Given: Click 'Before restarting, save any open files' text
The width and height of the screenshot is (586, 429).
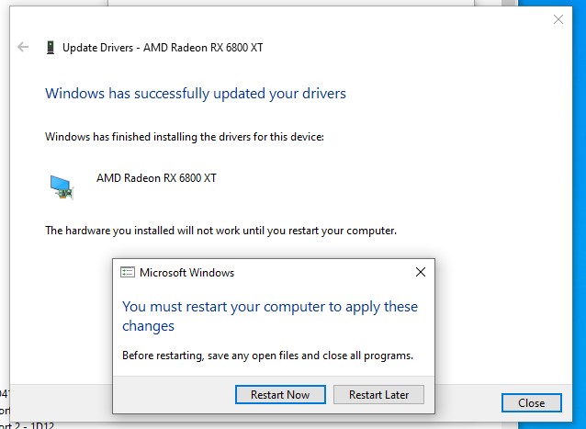Looking at the screenshot, I should tap(267, 356).
